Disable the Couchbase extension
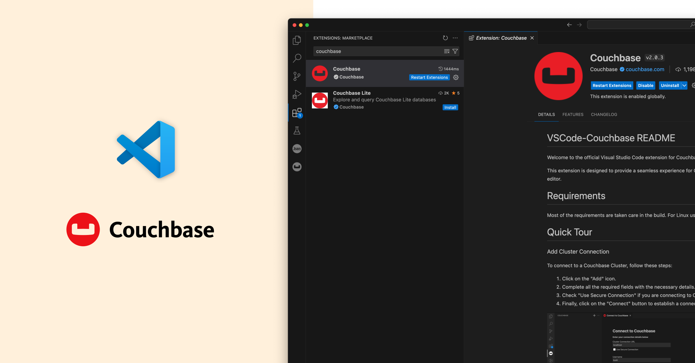 pos(645,85)
